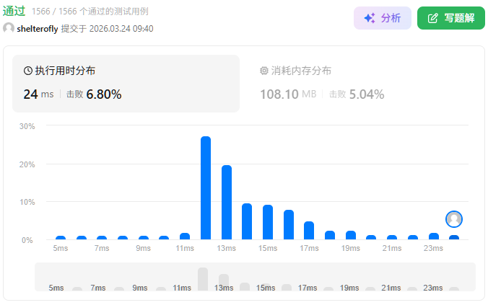The height and width of the screenshot is (305, 488).
Task: Select the 执行用时分布 runtime card
Action: [126, 84]
